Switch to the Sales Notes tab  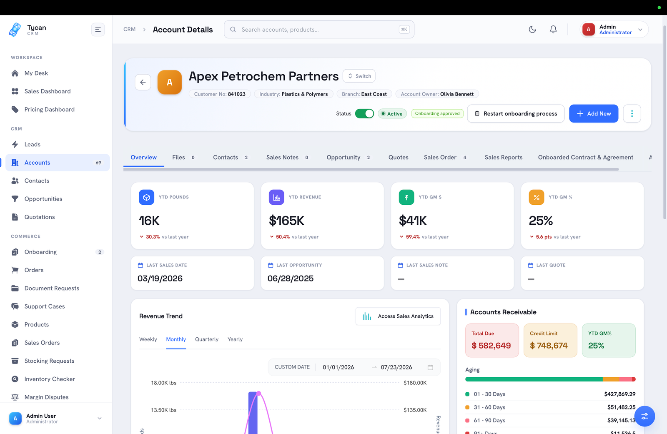[x=287, y=157]
